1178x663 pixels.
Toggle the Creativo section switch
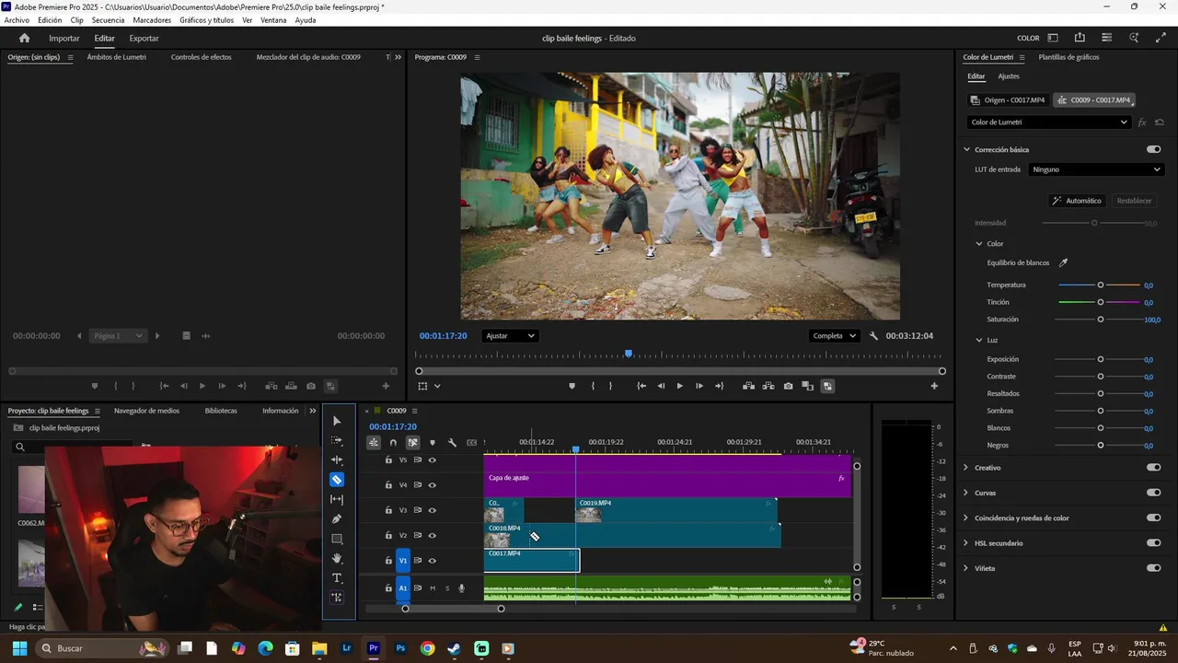point(1153,468)
